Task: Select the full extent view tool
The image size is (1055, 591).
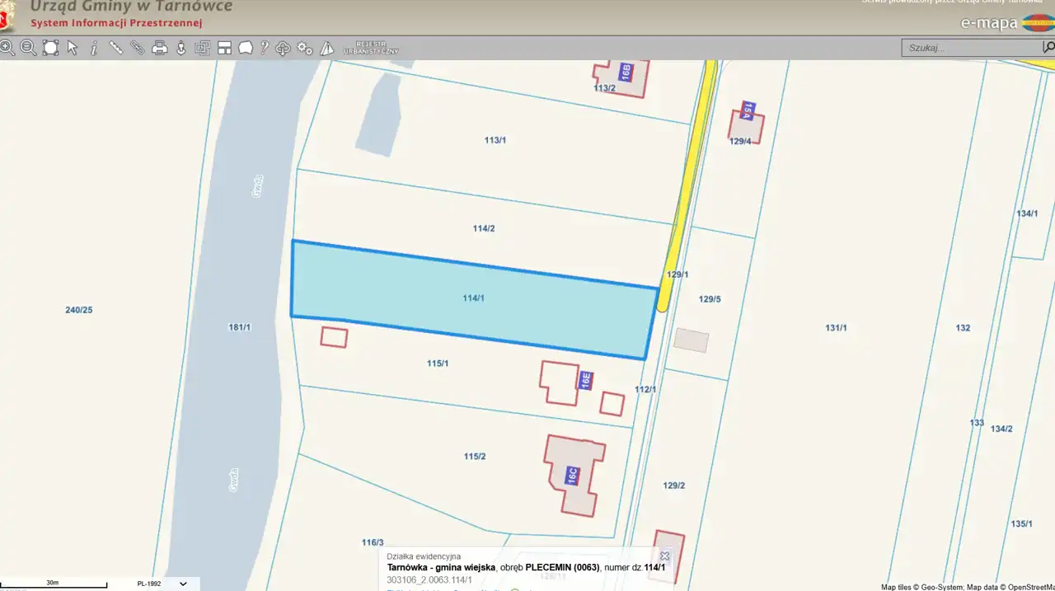Action: 50,48
